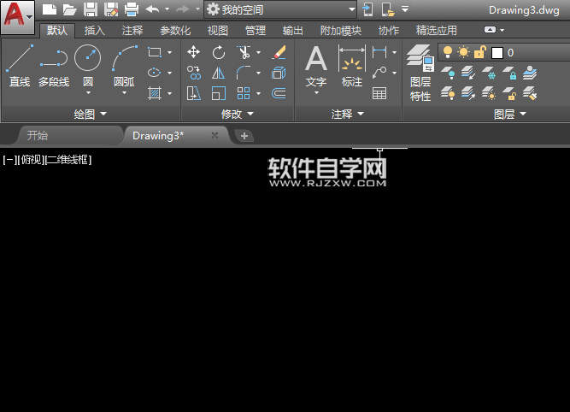Click the Save icon in quick access
570x412 pixels.
coord(90,9)
